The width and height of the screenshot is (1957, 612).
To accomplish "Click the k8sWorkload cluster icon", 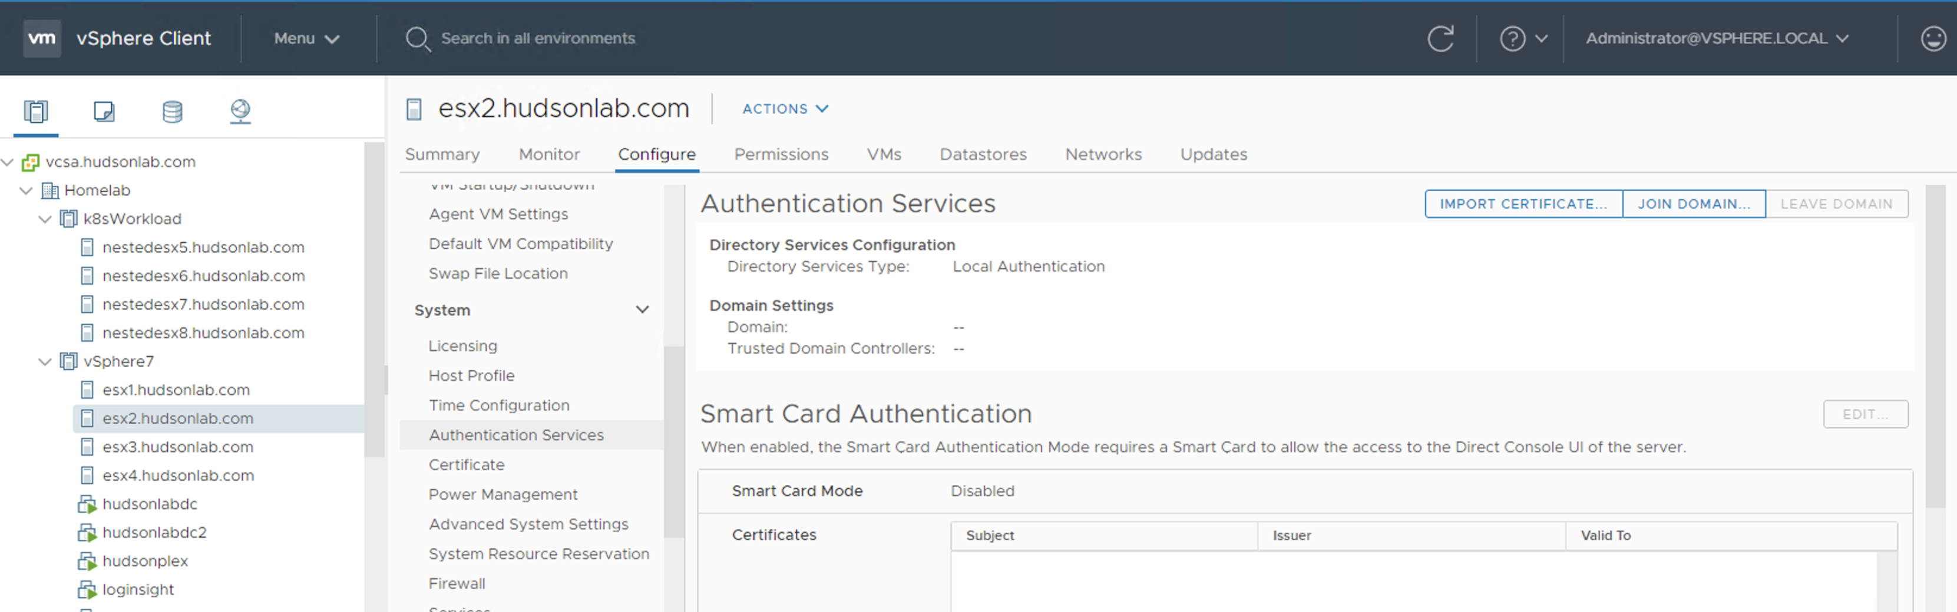I will point(68,219).
